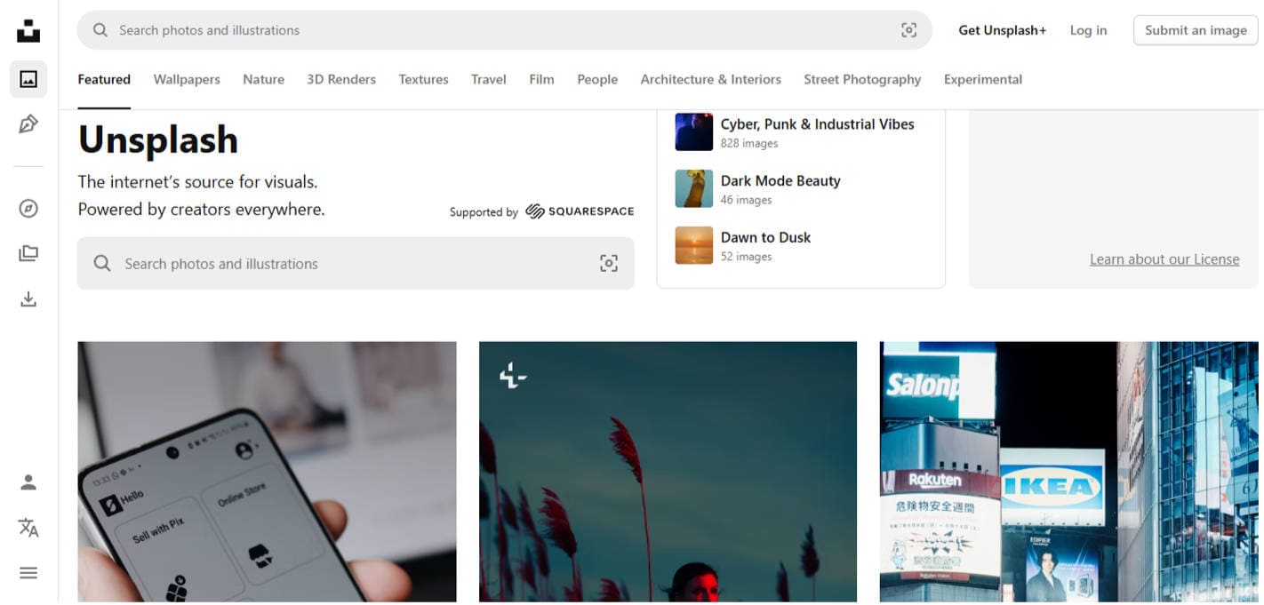Click Get Unsplash+ link
This screenshot has width=1264, height=605.
pos(1003,30)
